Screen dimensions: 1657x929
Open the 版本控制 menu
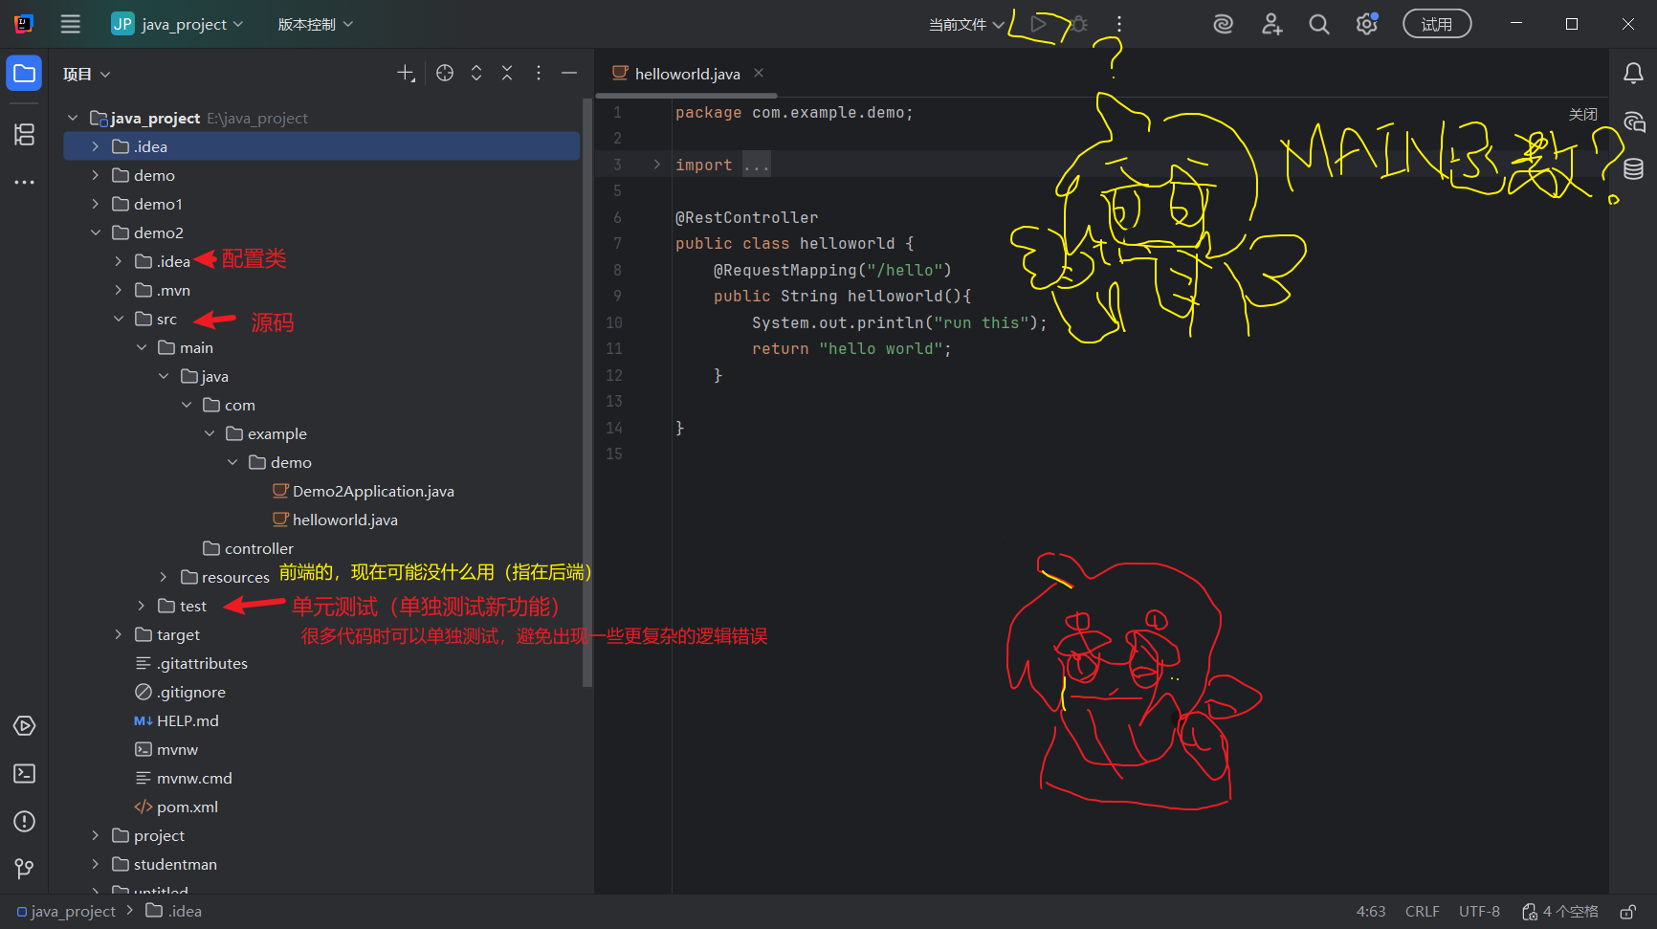coord(315,25)
